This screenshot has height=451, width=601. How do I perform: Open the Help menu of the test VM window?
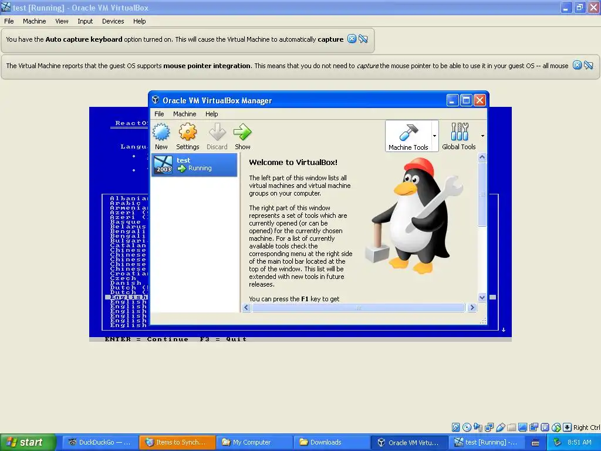tap(139, 21)
